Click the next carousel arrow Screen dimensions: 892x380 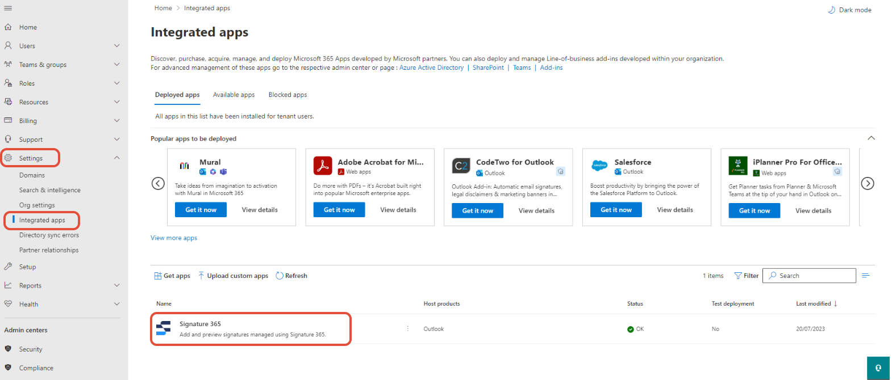click(x=868, y=183)
